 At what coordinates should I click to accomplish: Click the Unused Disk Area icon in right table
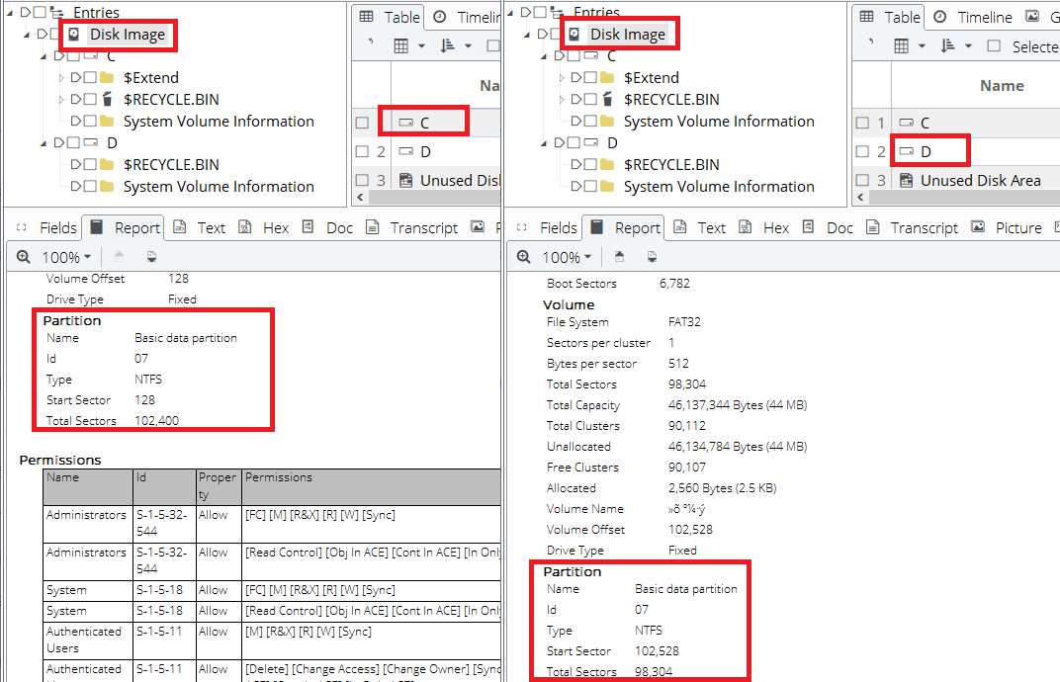pyautogui.click(x=905, y=180)
